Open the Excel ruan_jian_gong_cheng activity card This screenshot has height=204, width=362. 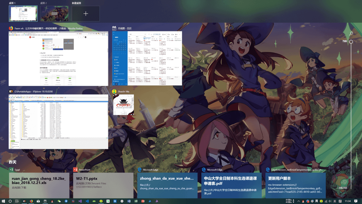coord(39,185)
